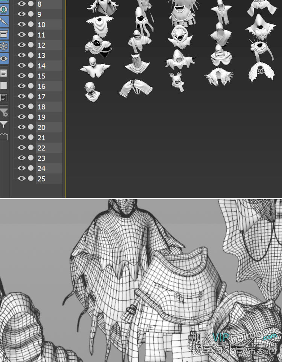The width and height of the screenshot is (282, 362).
Task: Select item named 24 in the list
Action: coord(49,168)
